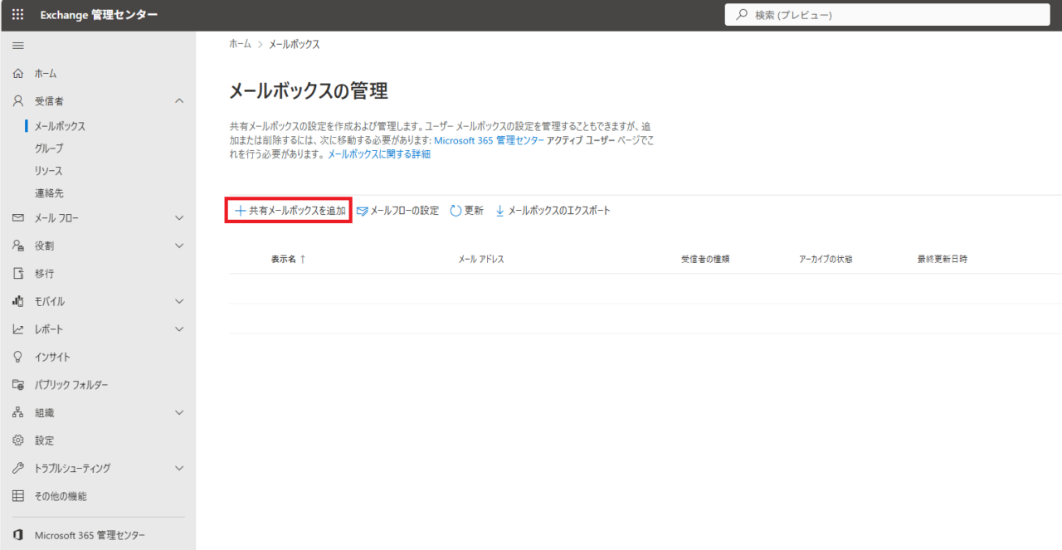The width and height of the screenshot is (1062, 550).
Task: Click the インサイト lightbulb icon
Action: click(18, 357)
